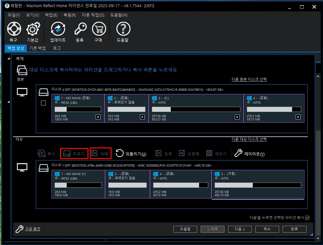
Task: Click 다른 원본 디스크 선택 link
Action: pyautogui.click(x=249, y=79)
